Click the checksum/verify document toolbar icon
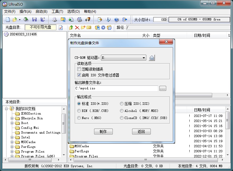233x171 pixels. pyautogui.click(x=100, y=20)
